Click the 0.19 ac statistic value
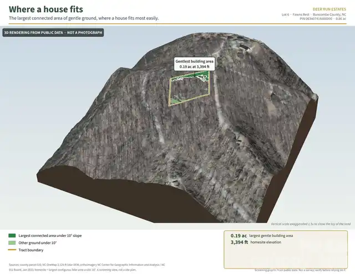Screen dimensions: 355x274 coord(239,236)
